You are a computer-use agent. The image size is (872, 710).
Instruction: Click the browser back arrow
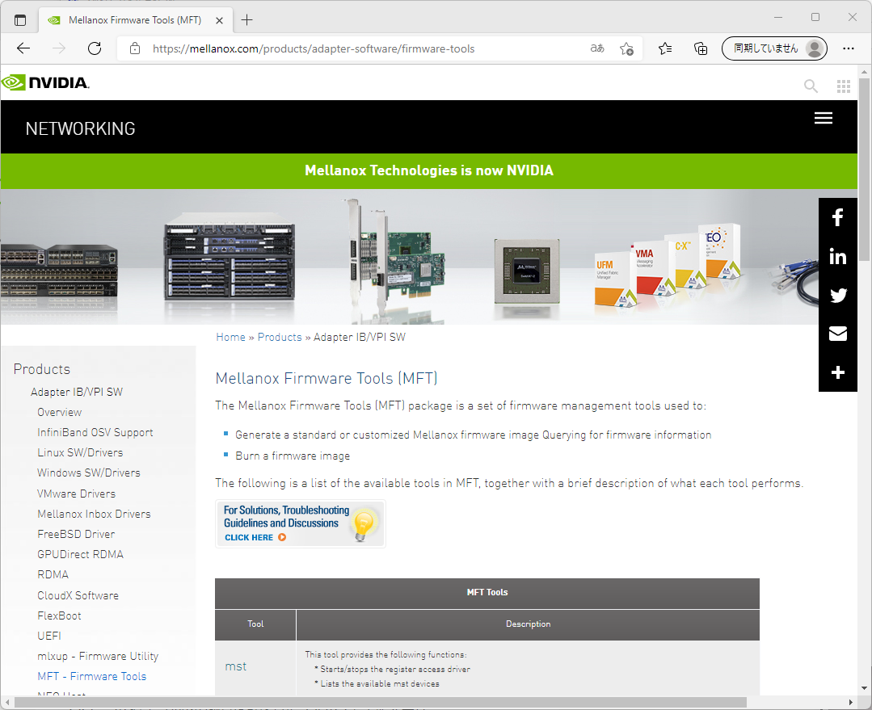pyautogui.click(x=23, y=48)
